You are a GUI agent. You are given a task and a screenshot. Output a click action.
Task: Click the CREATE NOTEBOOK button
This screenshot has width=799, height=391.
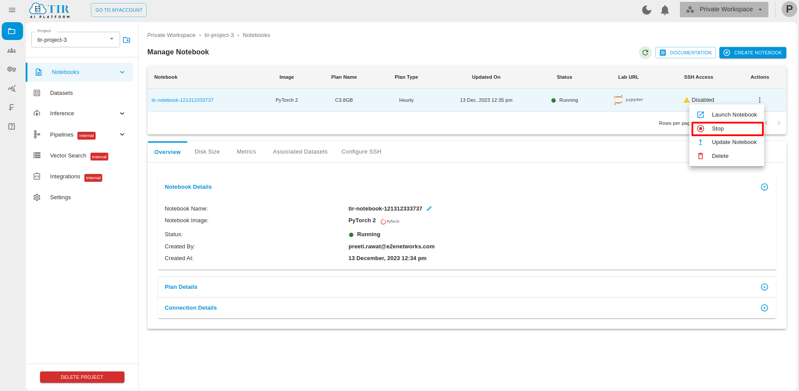[753, 53]
